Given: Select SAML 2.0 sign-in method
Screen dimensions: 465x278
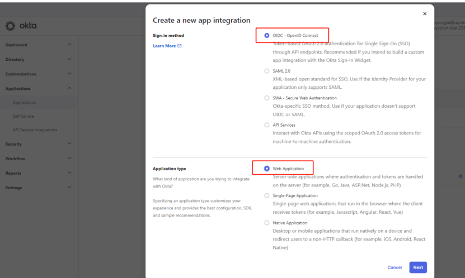Looking at the screenshot, I should pos(267,71).
